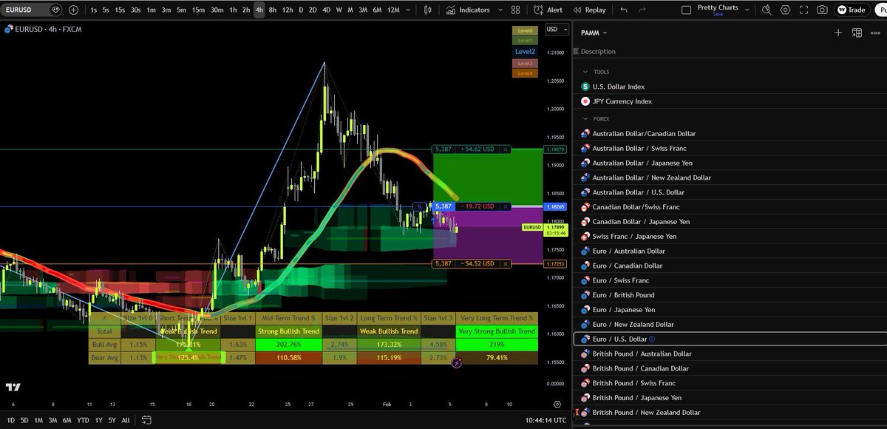Click the Pretty Charts layout name
Viewport: 887px width, 429px height.
click(718, 7)
